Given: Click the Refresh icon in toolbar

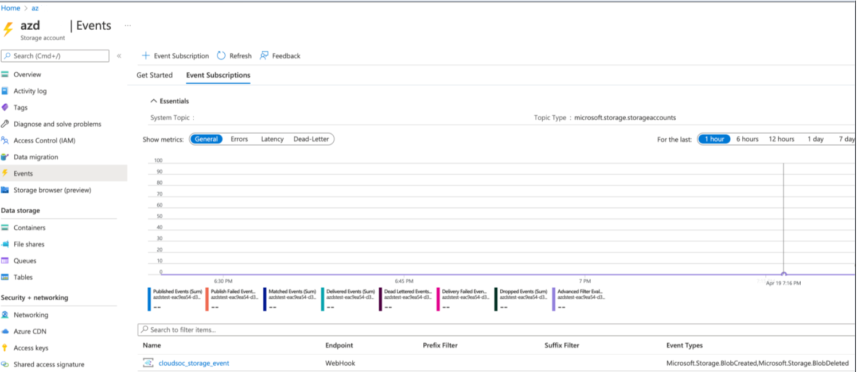Looking at the screenshot, I should click(x=221, y=56).
